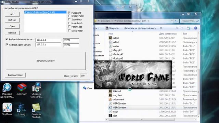
Task: Toggle the preview pane icon
Action: pyautogui.click(x=189, y=28)
